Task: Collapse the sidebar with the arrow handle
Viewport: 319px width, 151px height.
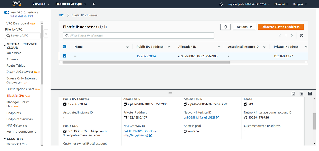Action: (x=46, y=34)
